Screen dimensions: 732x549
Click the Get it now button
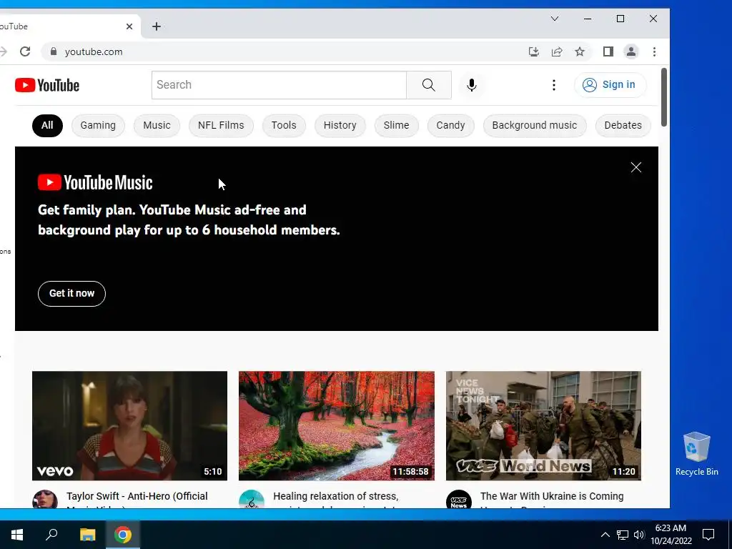pos(72,294)
